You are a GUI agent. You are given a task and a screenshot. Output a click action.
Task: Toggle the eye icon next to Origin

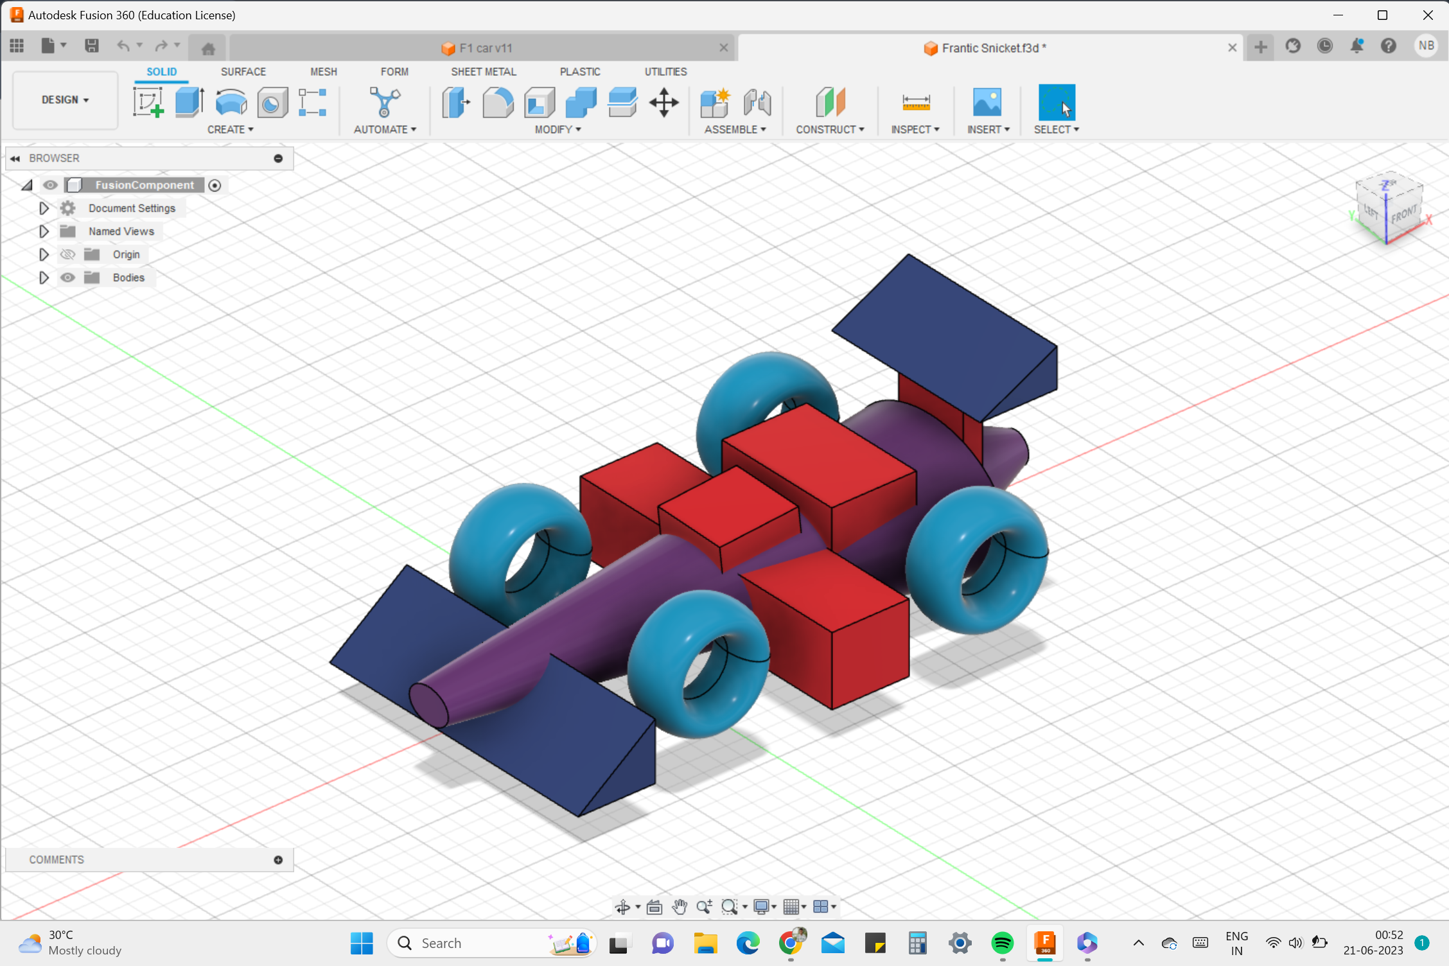pos(67,254)
